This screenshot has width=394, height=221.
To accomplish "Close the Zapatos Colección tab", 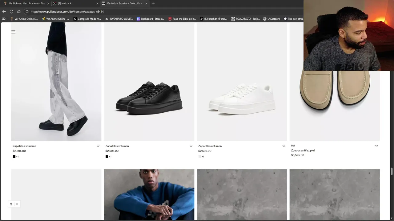I will [x=146, y=3].
